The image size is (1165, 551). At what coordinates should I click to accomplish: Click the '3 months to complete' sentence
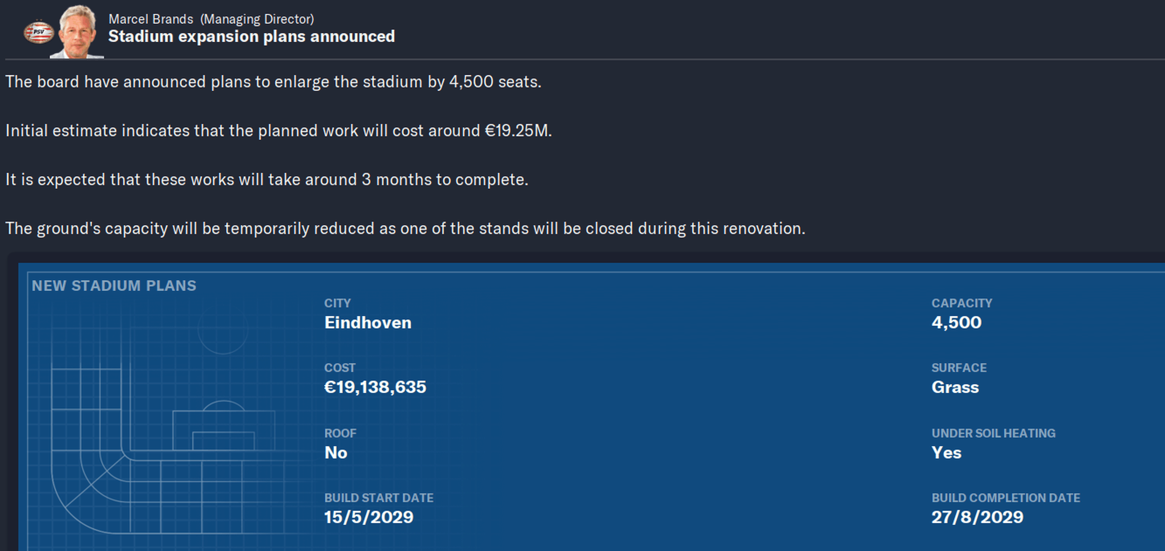coord(267,179)
